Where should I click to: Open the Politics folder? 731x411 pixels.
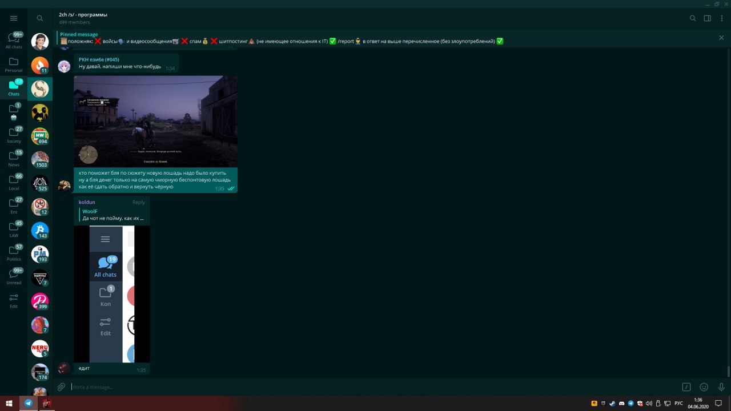pos(14,253)
